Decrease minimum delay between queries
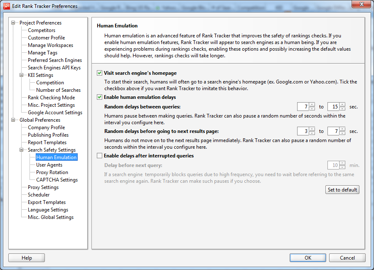The width and height of the screenshot is (374, 270). pos(312,109)
